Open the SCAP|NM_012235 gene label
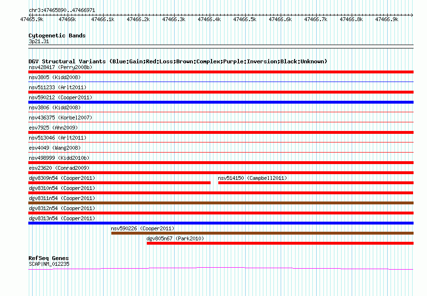This screenshot has height=296, width=427. [49, 264]
